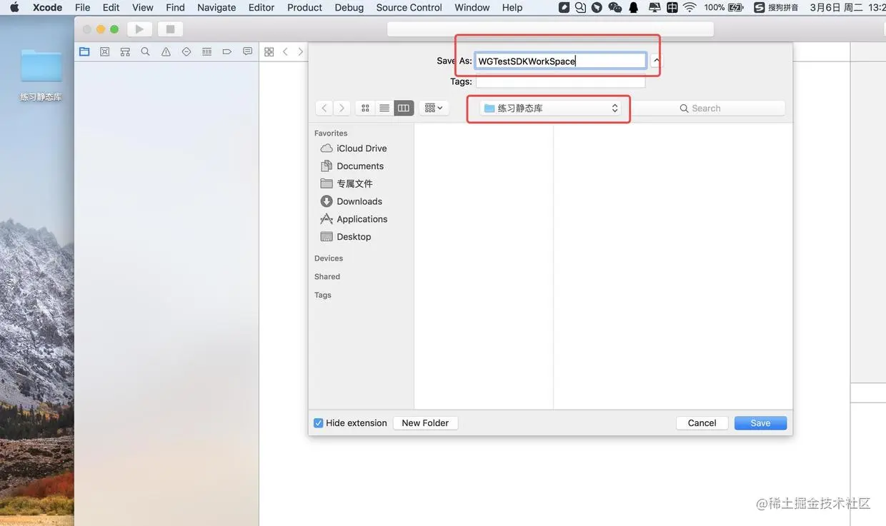Open the View menu
This screenshot has width=886, height=526.
(143, 7)
